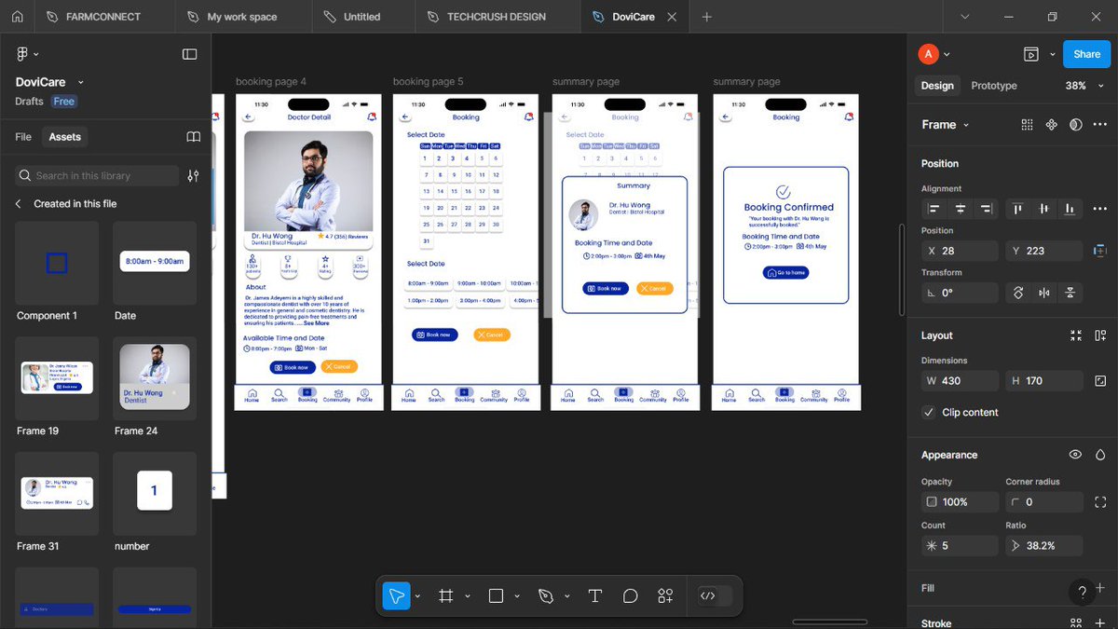The image size is (1118, 629).
Task: Switch to the My work space tab
Action: pyautogui.click(x=241, y=17)
